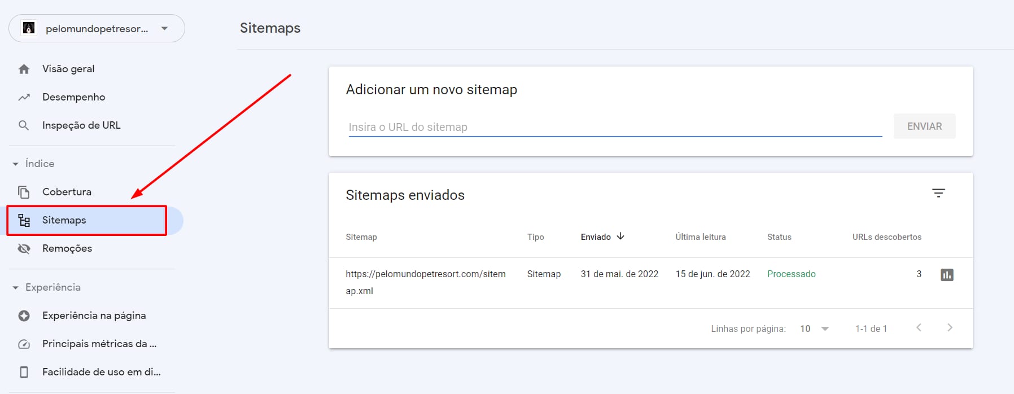The width and height of the screenshot is (1014, 394).
Task: Click the speedometer icon for Principais métricas
Action: (24, 344)
